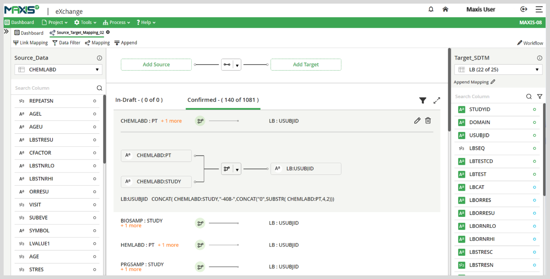Switch to the In-Draft tab
550x279 pixels.
click(x=139, y=100)
